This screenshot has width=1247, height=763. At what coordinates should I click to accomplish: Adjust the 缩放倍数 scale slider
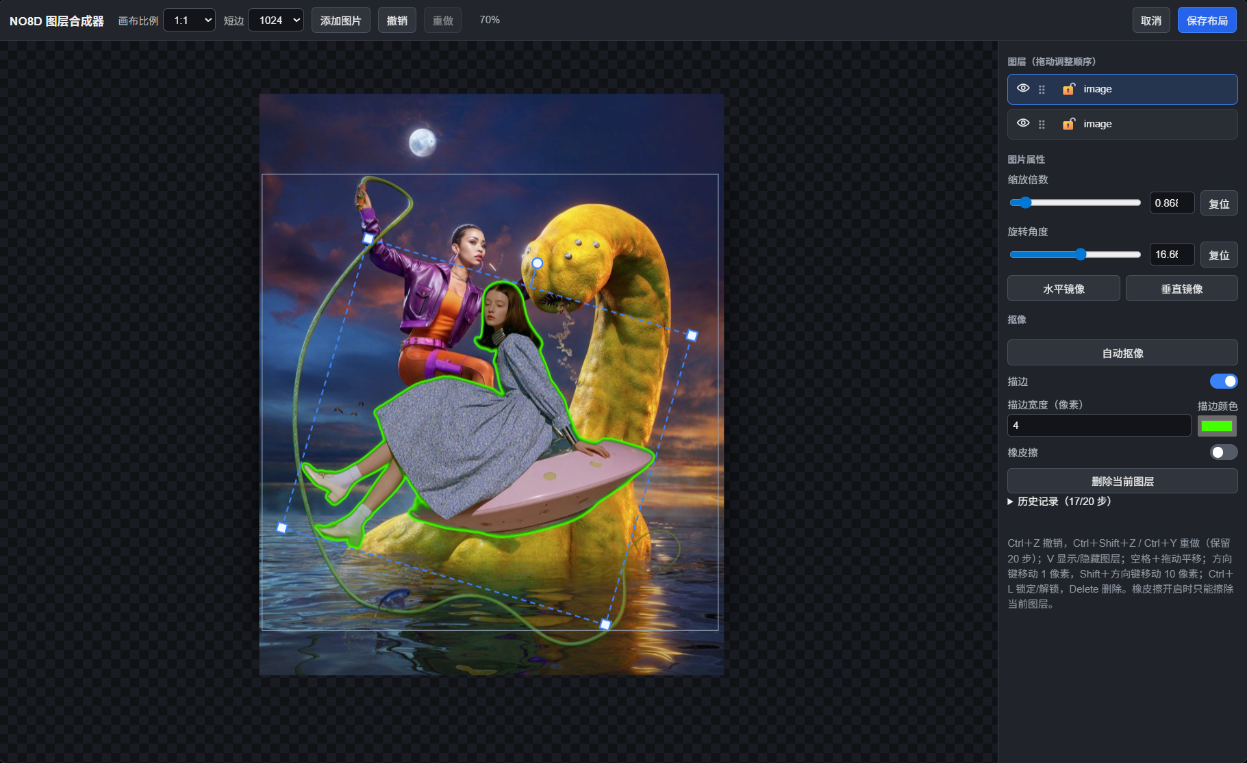[1075, 203]
